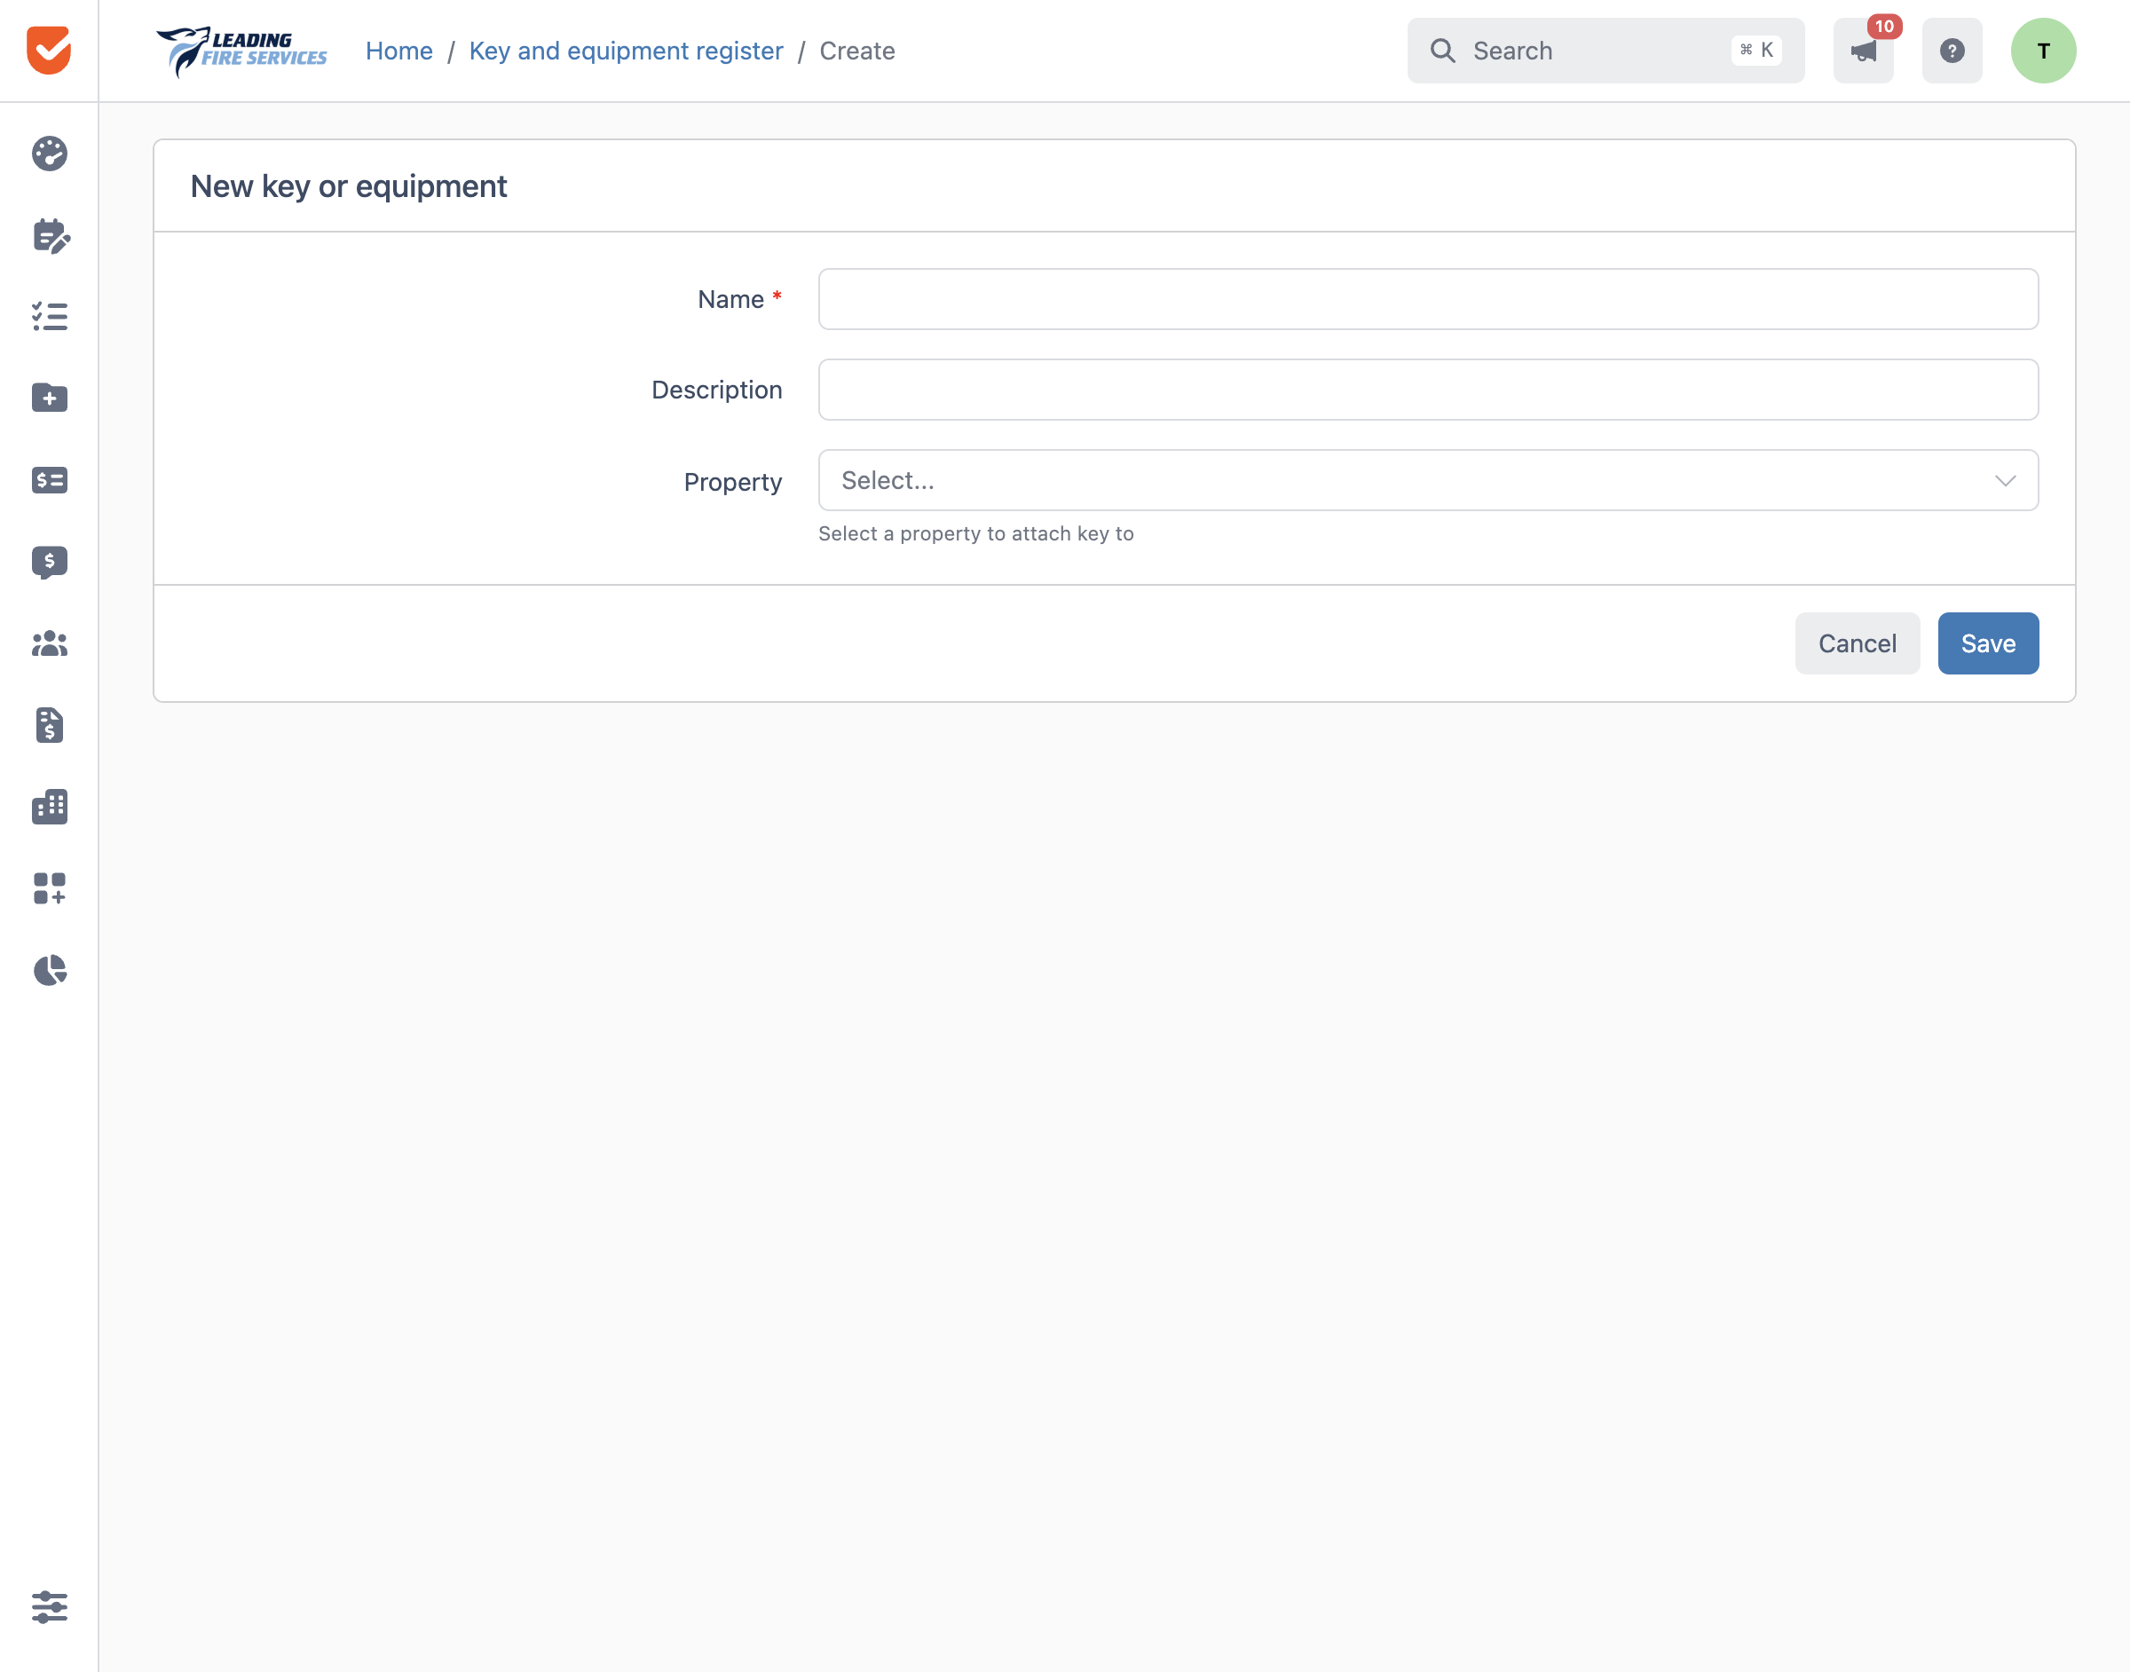Viewport: 2130px width, 1672px height.
Task: Open the dashboard gauge icon in sidebar
Action: tap(49, 154)
